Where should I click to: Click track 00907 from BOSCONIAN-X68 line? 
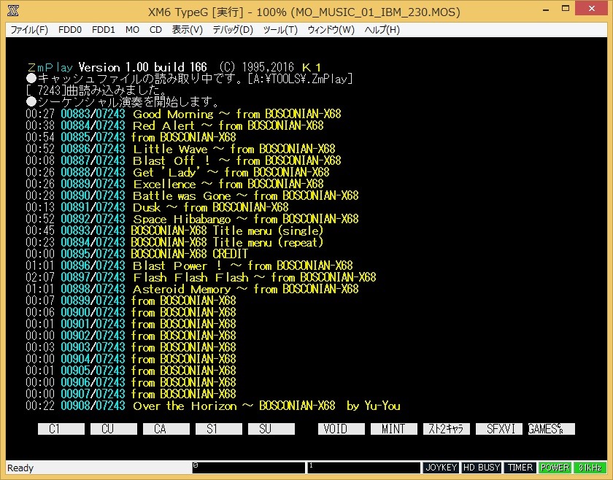(x=131, y=394)
